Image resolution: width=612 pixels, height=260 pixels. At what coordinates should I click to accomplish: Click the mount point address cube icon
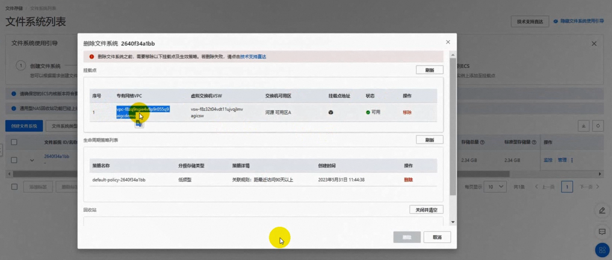(x=331, y=112)
